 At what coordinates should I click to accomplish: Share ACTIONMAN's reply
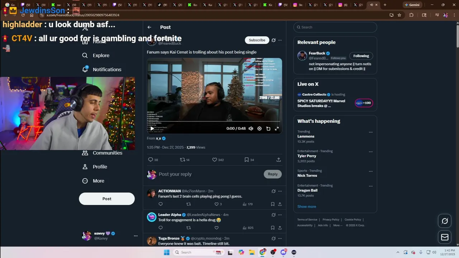(x=280, y=204)
